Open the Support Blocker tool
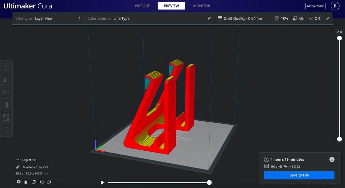This screenshot has height=188, width=345. [x=6, y=130]
